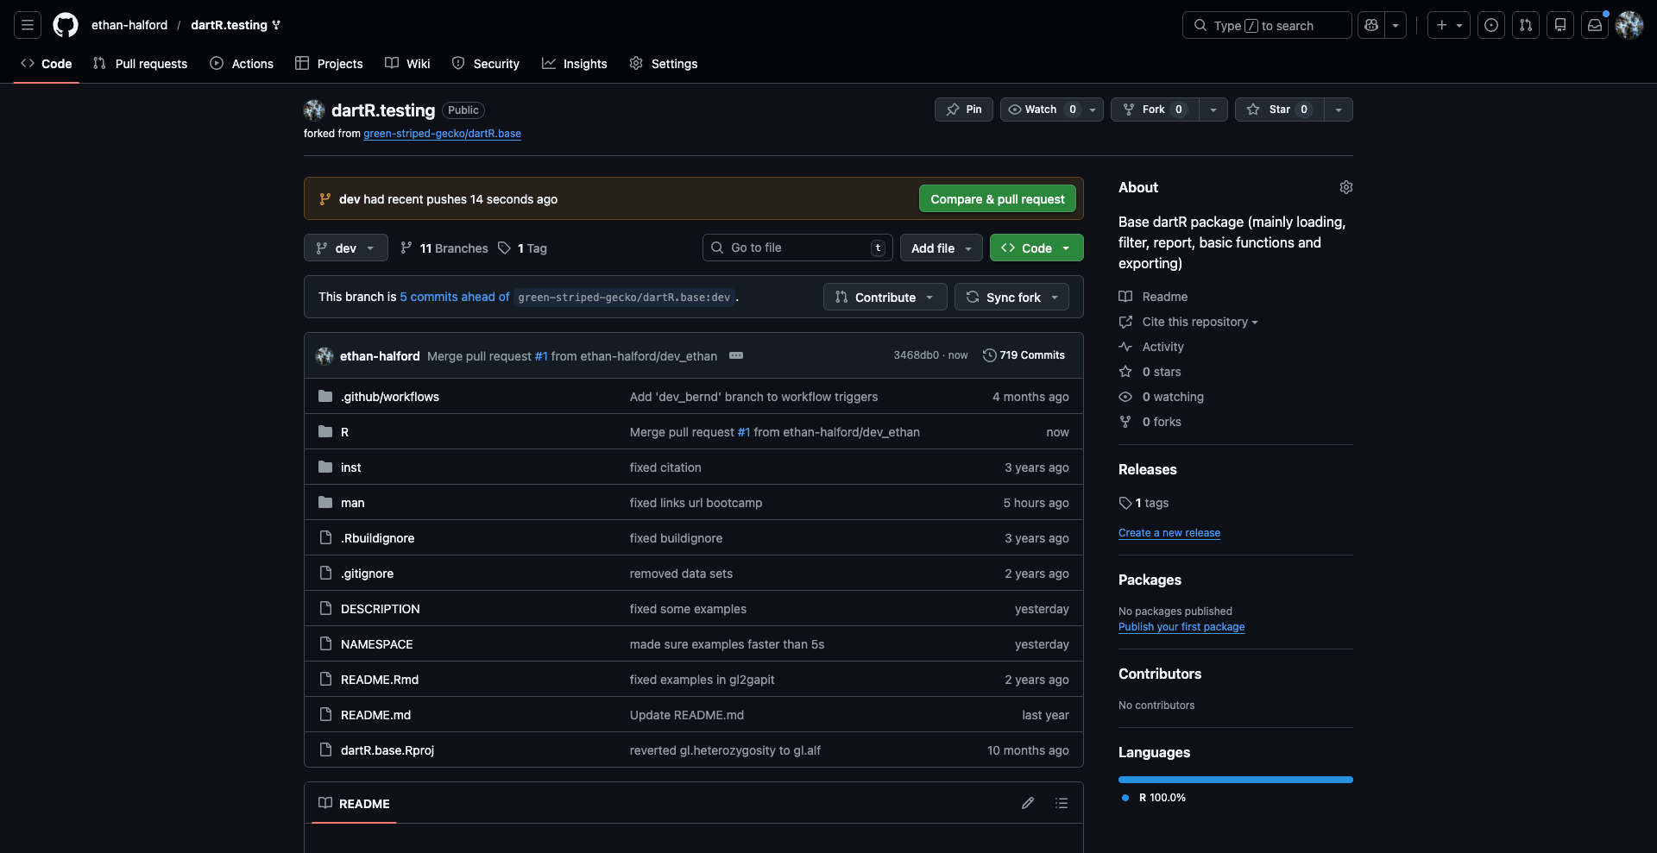
Task: Open the pull requests icon in header
Action: coord(1526,25)
